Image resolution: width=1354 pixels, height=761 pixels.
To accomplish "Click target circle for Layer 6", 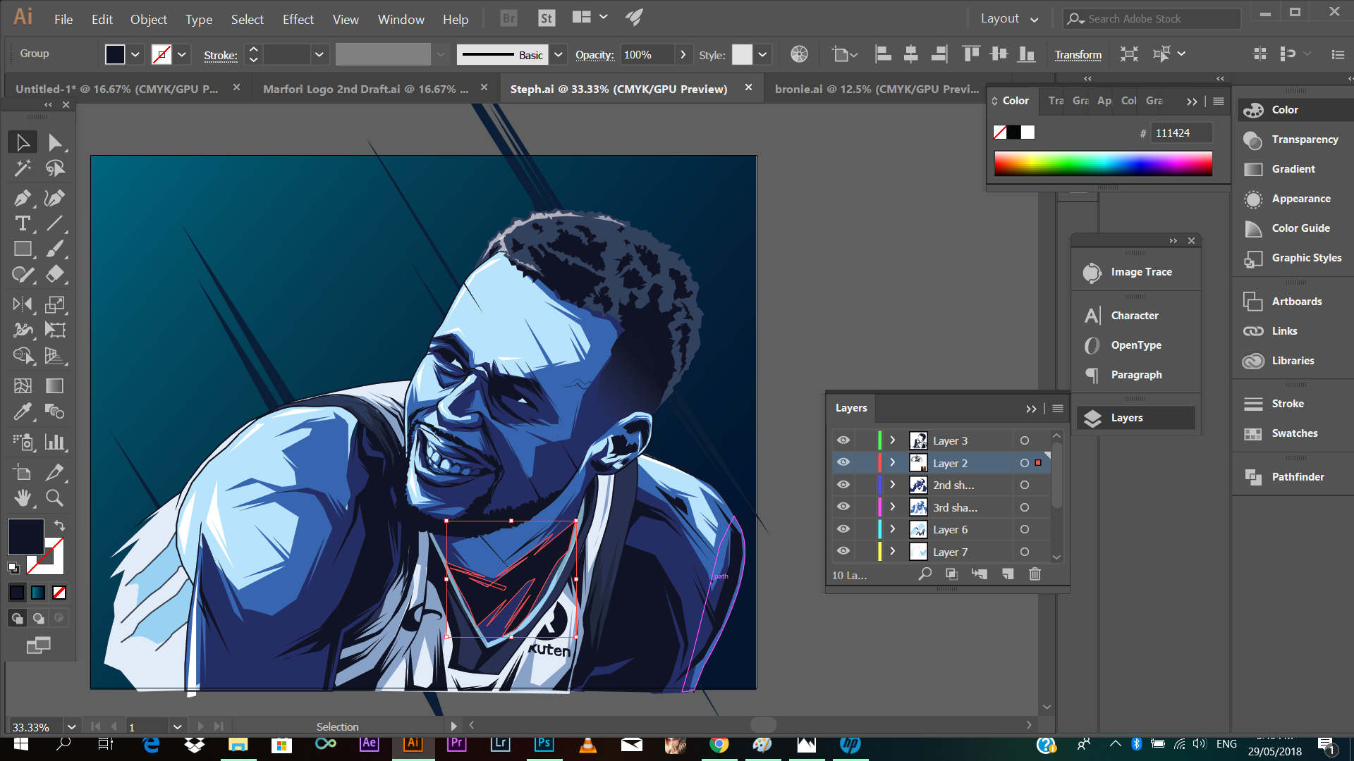I will 1025,529.
